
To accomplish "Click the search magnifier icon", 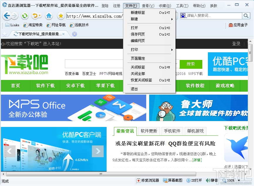I will pyautogui.click(x=247, y=16).
